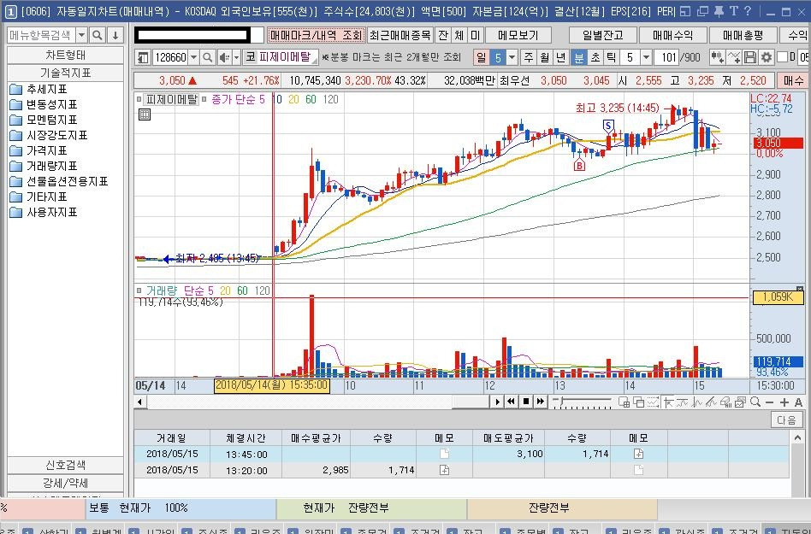Select the crosshair cursor tool icon
This screenshot has width=811, height=534.
[x=668, y=402]
